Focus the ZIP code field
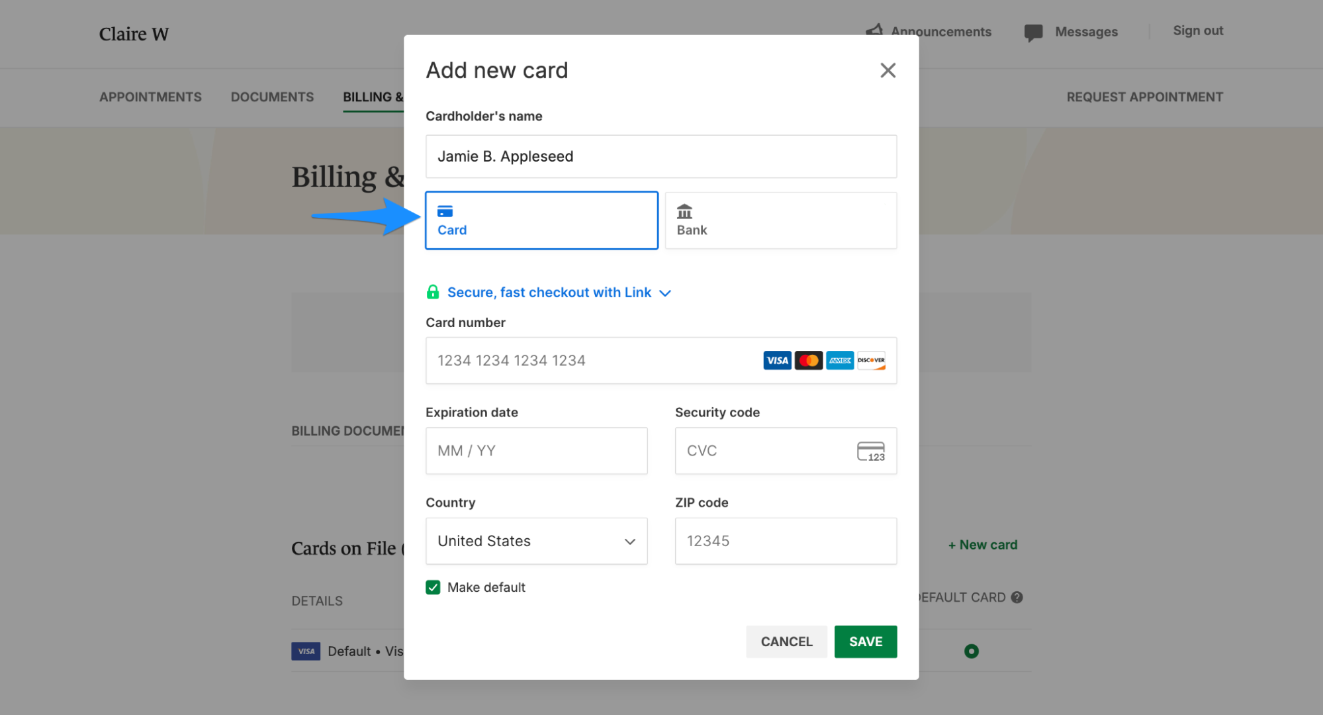The width and height of the screenshot is (1323, 715). tap(786, 541)
